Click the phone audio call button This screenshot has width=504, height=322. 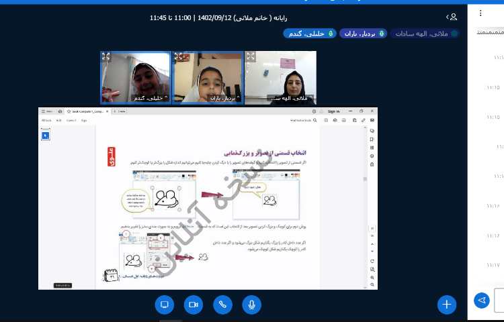[x=222, y=305]
